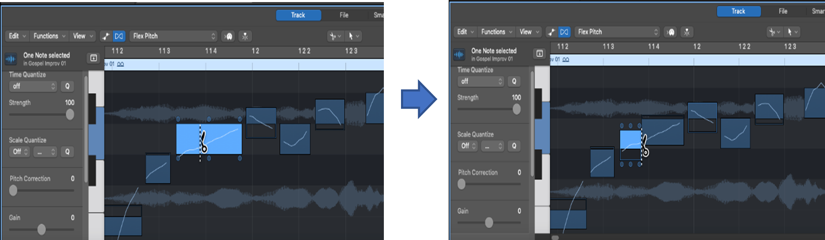Image resolution: width=825 pixels, height=240 pixels.
Task: Switch to the Track tab in the left screenshot
Action: (x=298, y=15)
